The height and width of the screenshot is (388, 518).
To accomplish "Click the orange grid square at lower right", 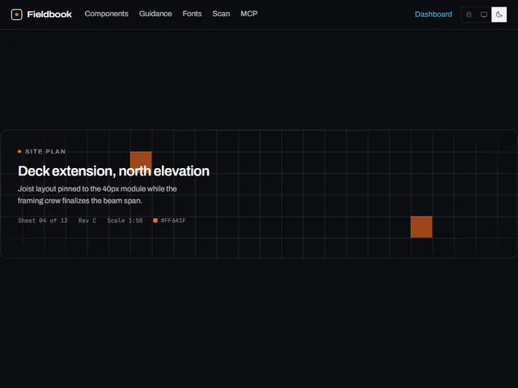I will tap(421, 226).
